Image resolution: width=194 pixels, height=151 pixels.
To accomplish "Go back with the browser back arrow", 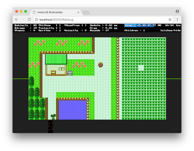I will point(17,20).
